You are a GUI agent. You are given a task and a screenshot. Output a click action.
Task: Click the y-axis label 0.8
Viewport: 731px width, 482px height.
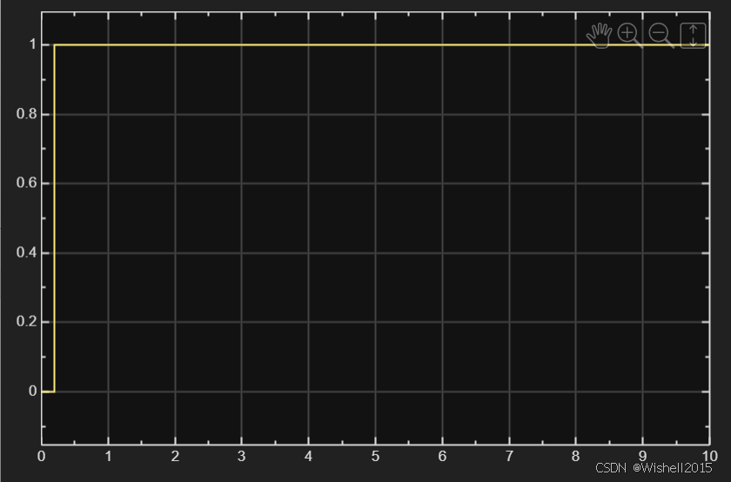[x=27, y=114]
